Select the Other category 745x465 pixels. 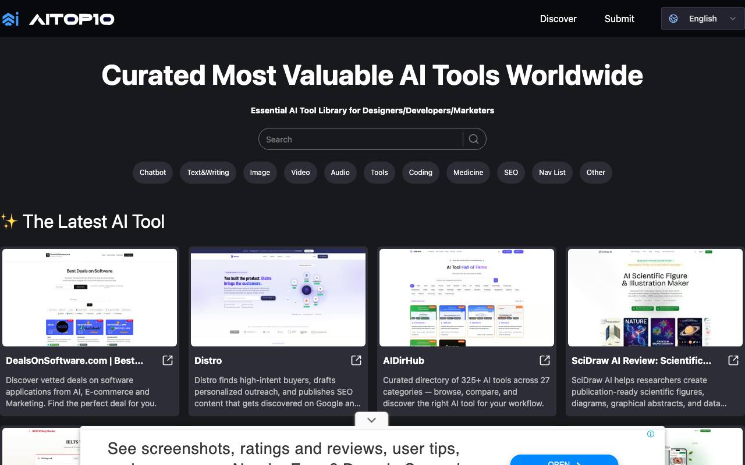[596, 173]
